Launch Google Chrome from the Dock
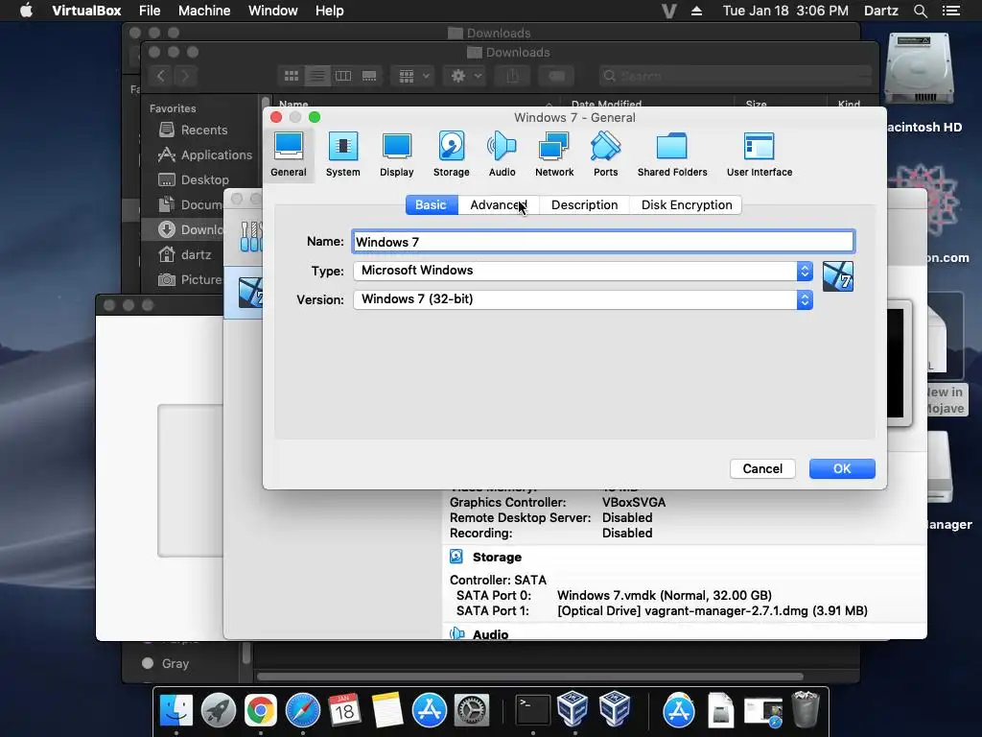982x737 pixels. pos(261,711)
